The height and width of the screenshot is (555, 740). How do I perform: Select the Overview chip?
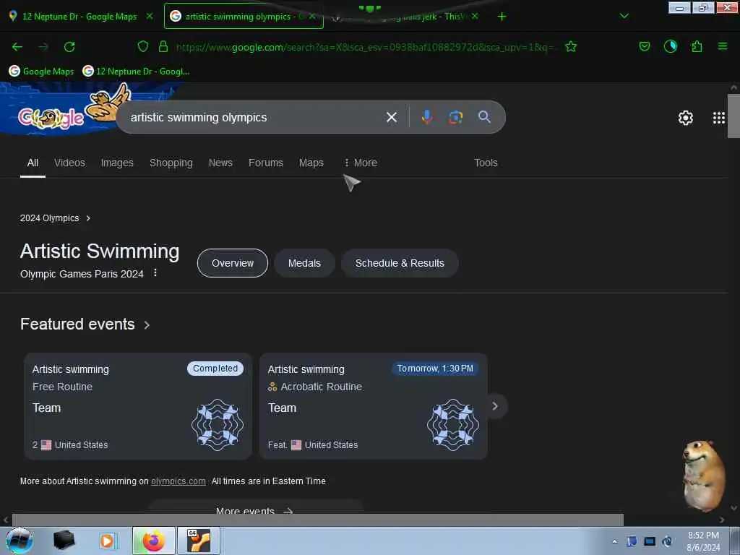[233, 263]
